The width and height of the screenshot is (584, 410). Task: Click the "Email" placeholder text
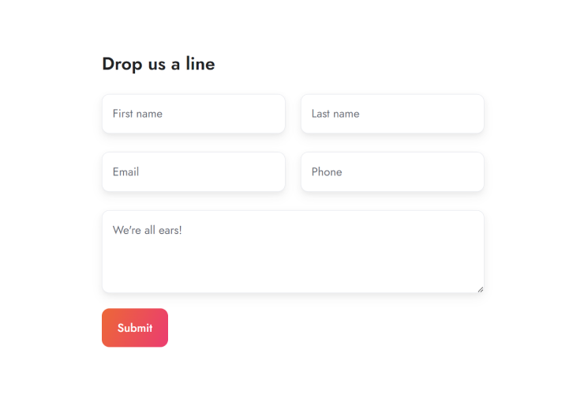[x=125, y=171]
